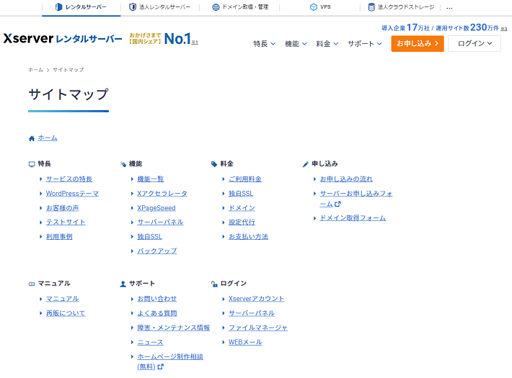Screen dimensions: 512x378
Task: Click the monitor icon next to 特長 heading
Action: tap(31, 164)
